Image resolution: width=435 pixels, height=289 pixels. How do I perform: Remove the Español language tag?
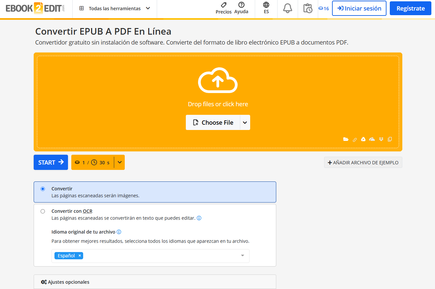click(79, 255)
